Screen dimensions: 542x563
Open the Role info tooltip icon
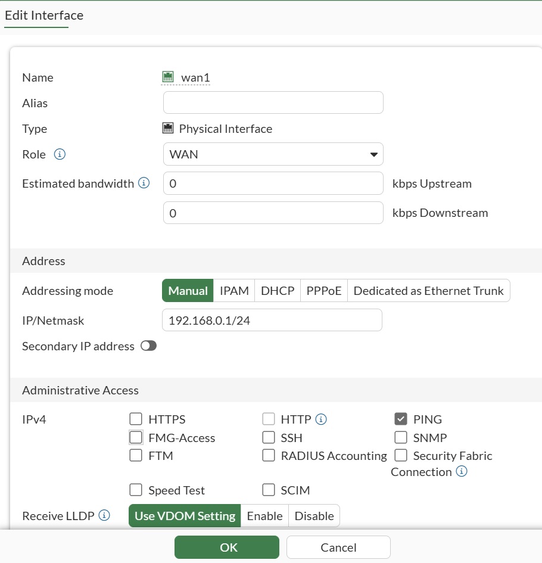[x=60, y=154]
